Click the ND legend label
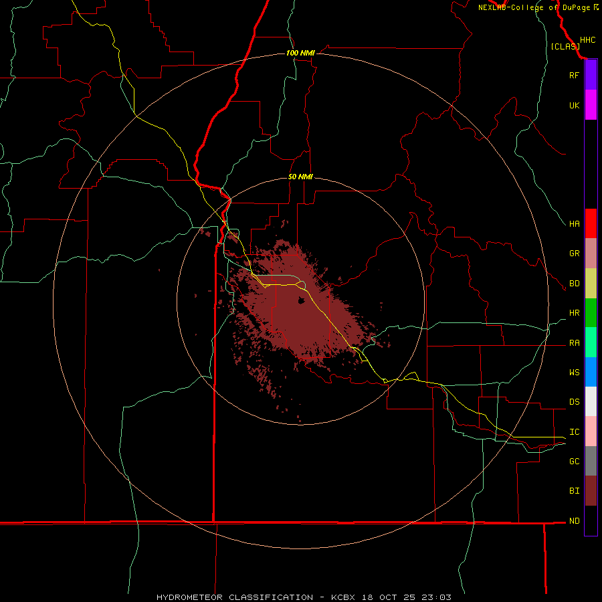602x602 pixels. coord(574,520)
